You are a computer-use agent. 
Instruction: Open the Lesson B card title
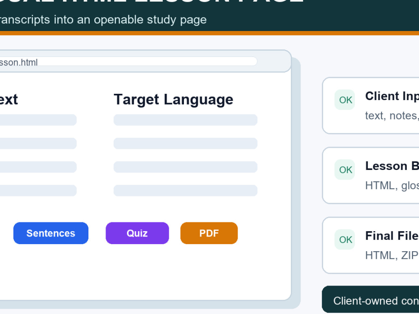pos(392,166)
